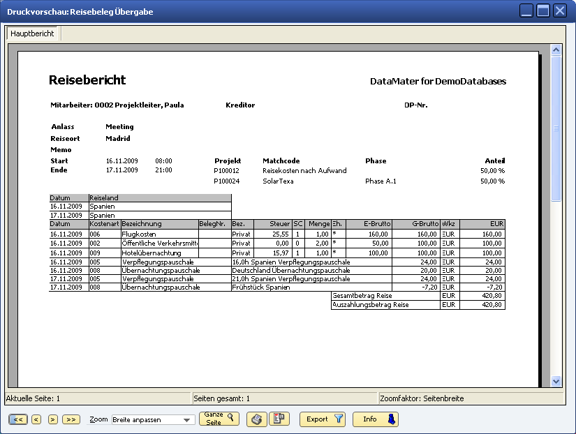Go to previous page with the < icon
The image size is (576, 434).
35,419
